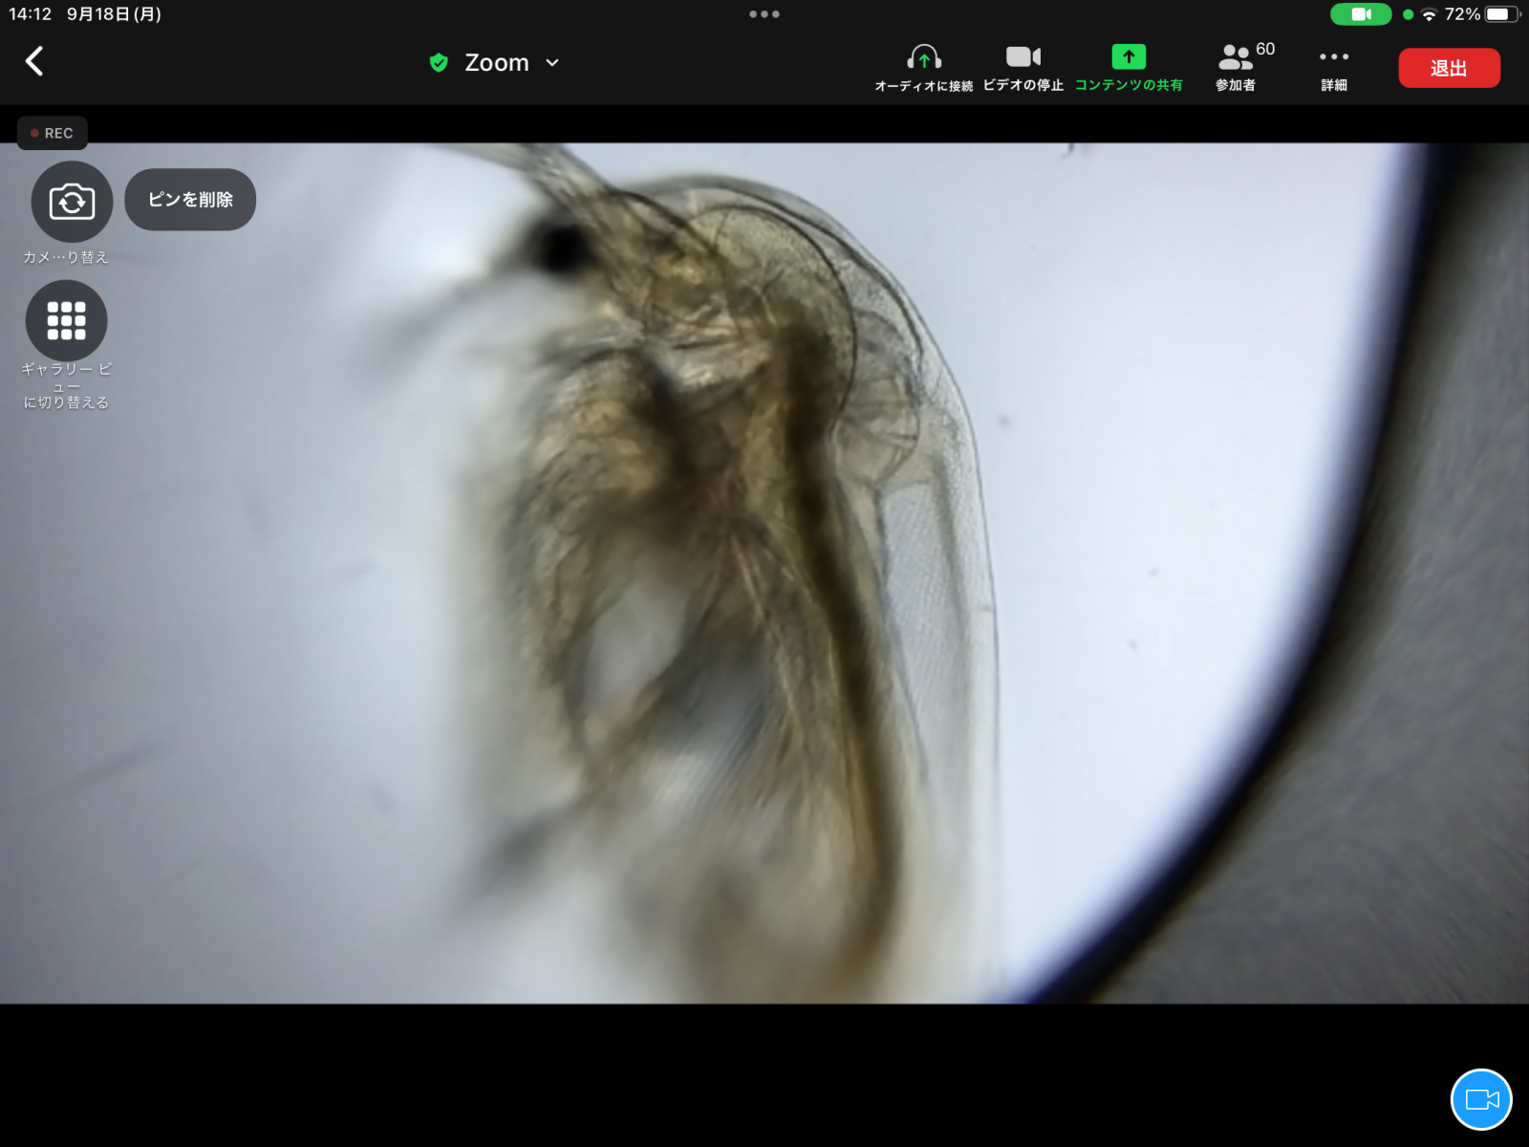Image resolution: width=1529 pixels, height=1147 pixels.
Task: Tap the pinned microscope video feed
Action: [764, 573]
